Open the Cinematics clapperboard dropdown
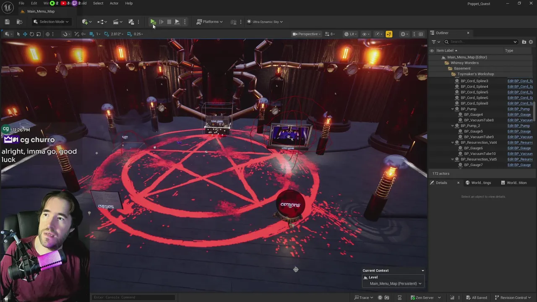This screenshot has width=537, height=302. point(117,22)
